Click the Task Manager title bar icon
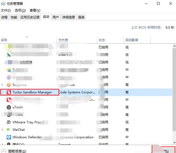The height and width of the screenshot is (153, 176). [x=3, y=4]
